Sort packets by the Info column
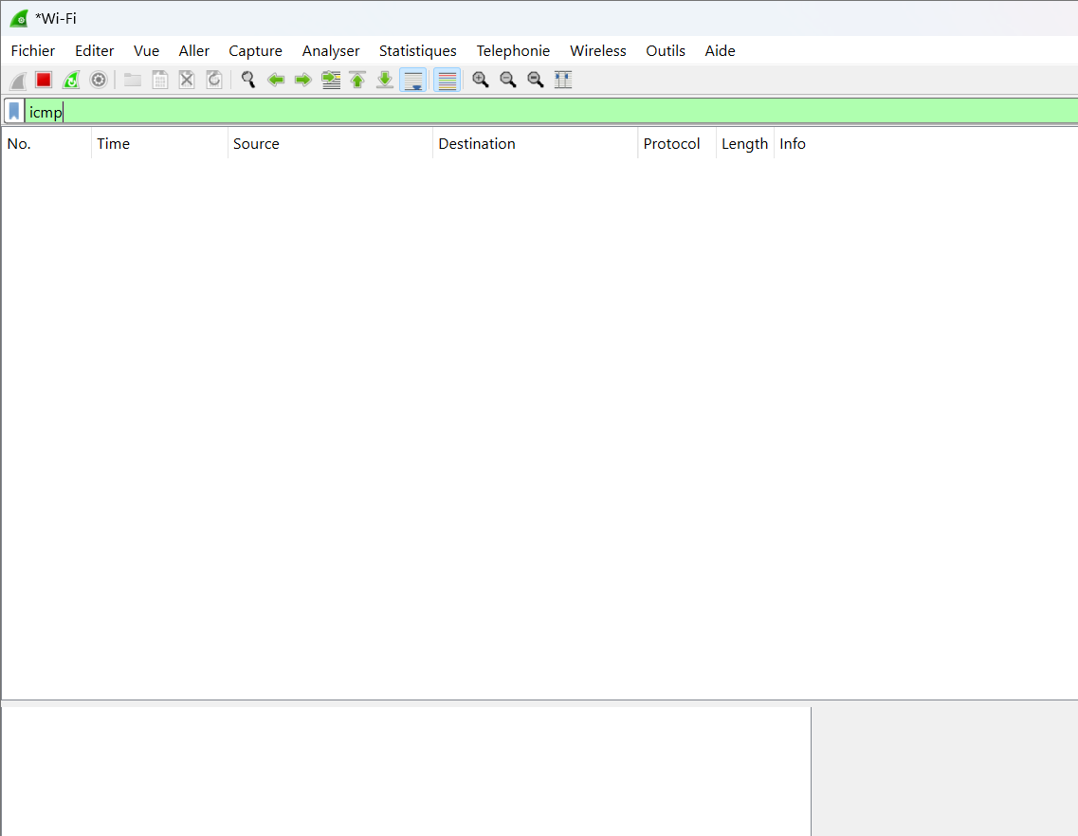Viewport: 1078px width, 836px height. click(925, 144)
